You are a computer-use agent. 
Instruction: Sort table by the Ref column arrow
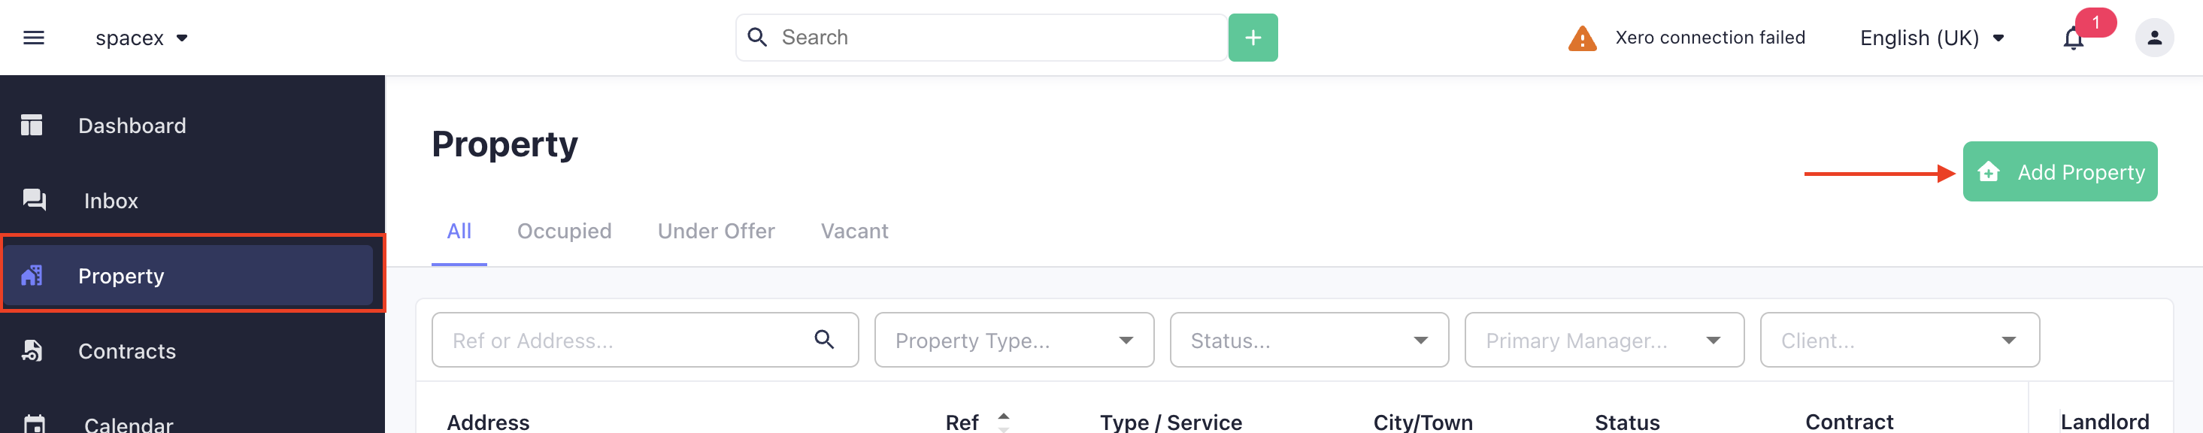click(x=1003, y=422)
